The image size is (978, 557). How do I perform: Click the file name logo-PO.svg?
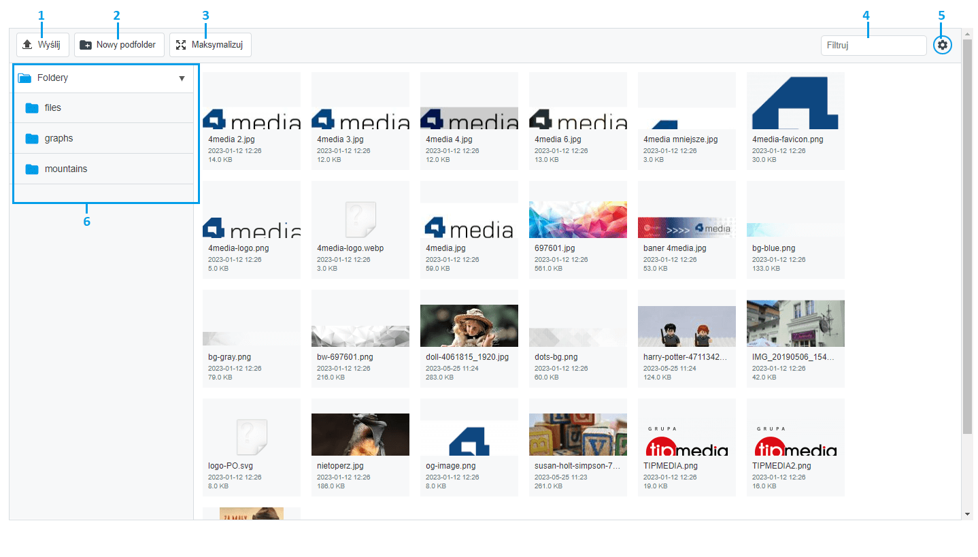[231, 466]
